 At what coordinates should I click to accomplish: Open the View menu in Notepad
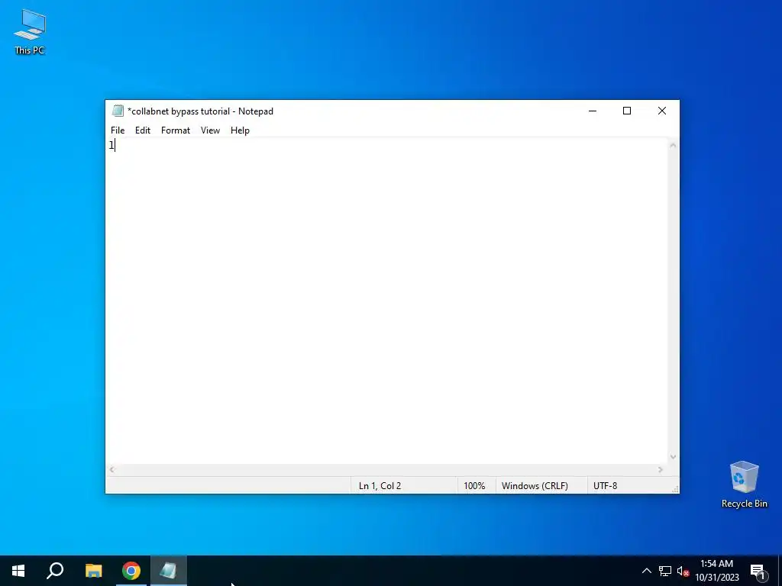(210, 130)
